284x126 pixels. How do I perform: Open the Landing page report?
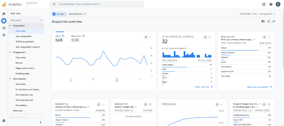point(22,73)
